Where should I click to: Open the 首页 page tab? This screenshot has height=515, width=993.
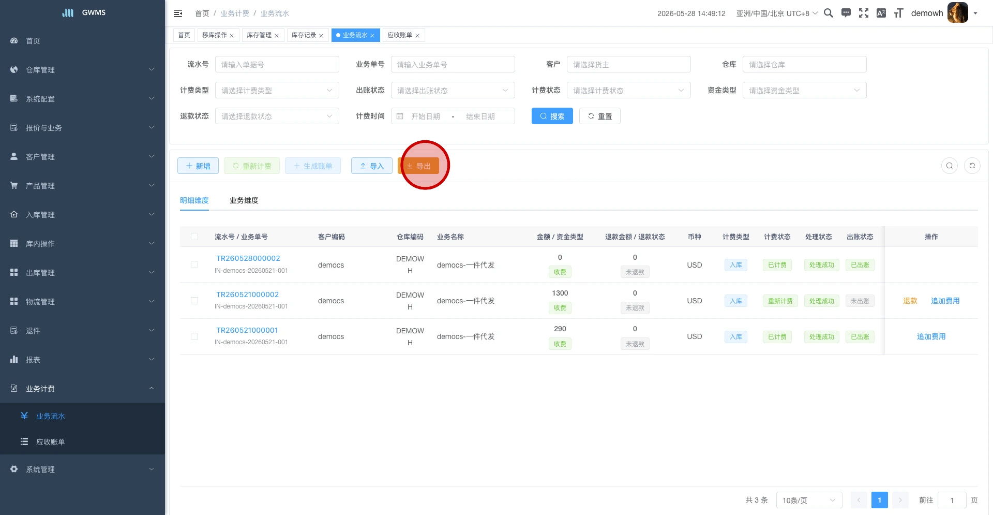(x=184, y=35)
